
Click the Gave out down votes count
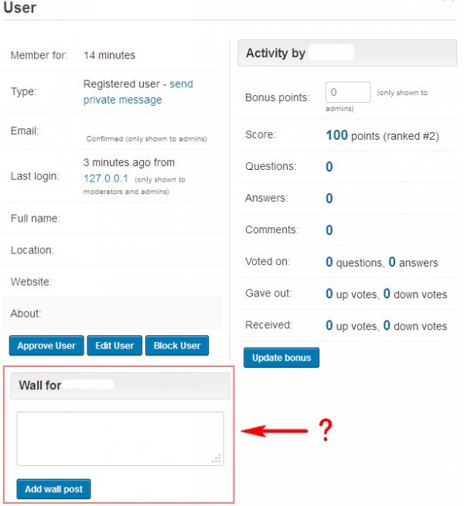tap(387, 294)
